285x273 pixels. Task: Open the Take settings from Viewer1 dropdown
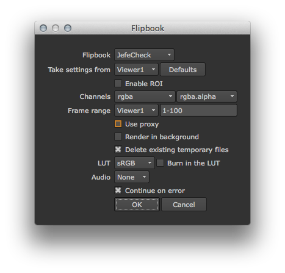click(136, 70)
